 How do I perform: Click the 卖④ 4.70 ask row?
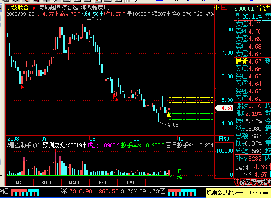[x=248, y=31]
